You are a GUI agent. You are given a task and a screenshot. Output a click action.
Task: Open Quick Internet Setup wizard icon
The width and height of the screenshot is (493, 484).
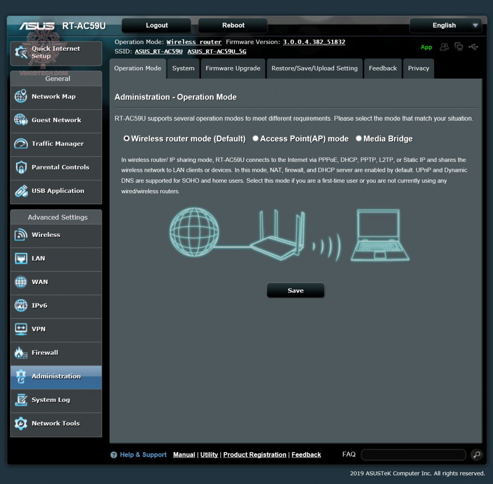tap(21, 53)
